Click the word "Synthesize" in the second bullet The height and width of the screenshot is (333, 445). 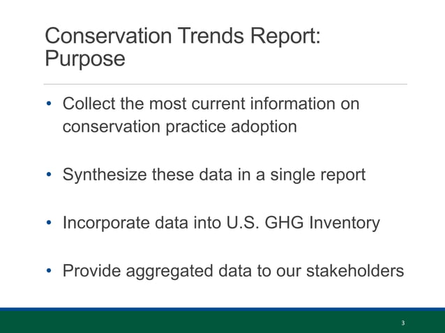click(105, 176)
